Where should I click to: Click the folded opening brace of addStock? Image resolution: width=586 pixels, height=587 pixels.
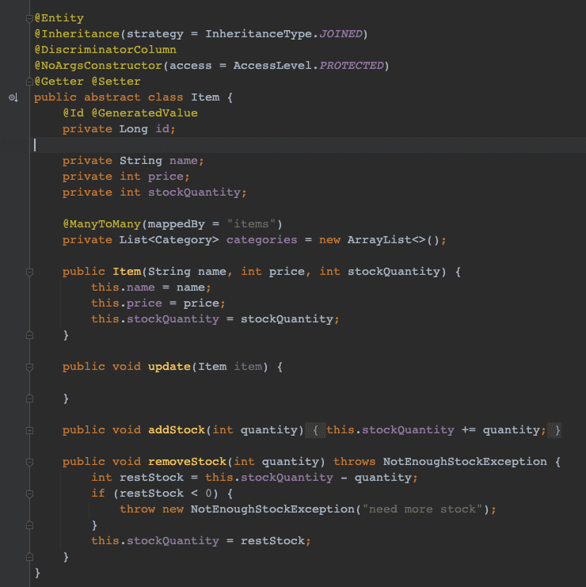click(x=315, y=430)
